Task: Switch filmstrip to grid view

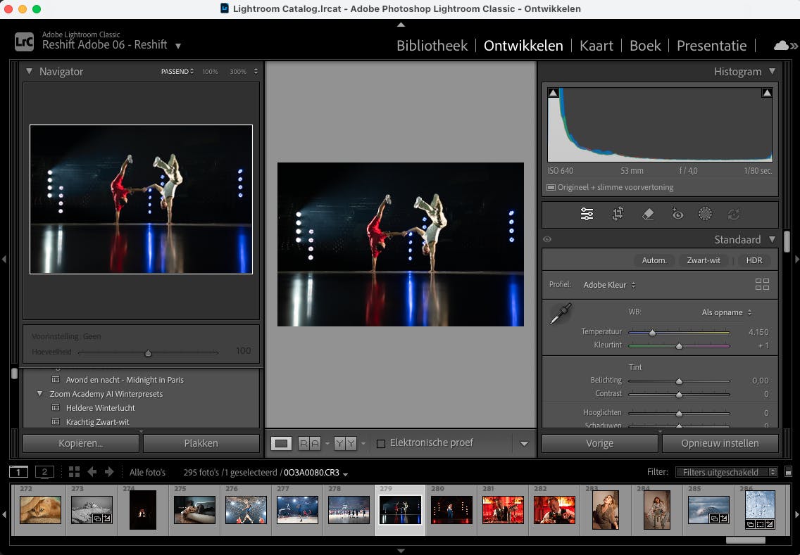Action: 75,472
